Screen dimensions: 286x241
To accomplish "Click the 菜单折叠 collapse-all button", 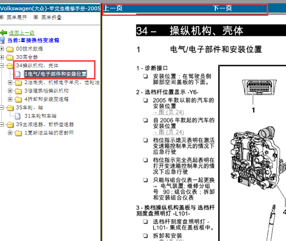I will (51, 17).
